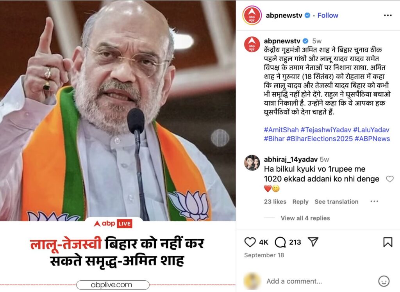Open comments via speech bubble icon
400x292 pixels.
tap(280, 242)
